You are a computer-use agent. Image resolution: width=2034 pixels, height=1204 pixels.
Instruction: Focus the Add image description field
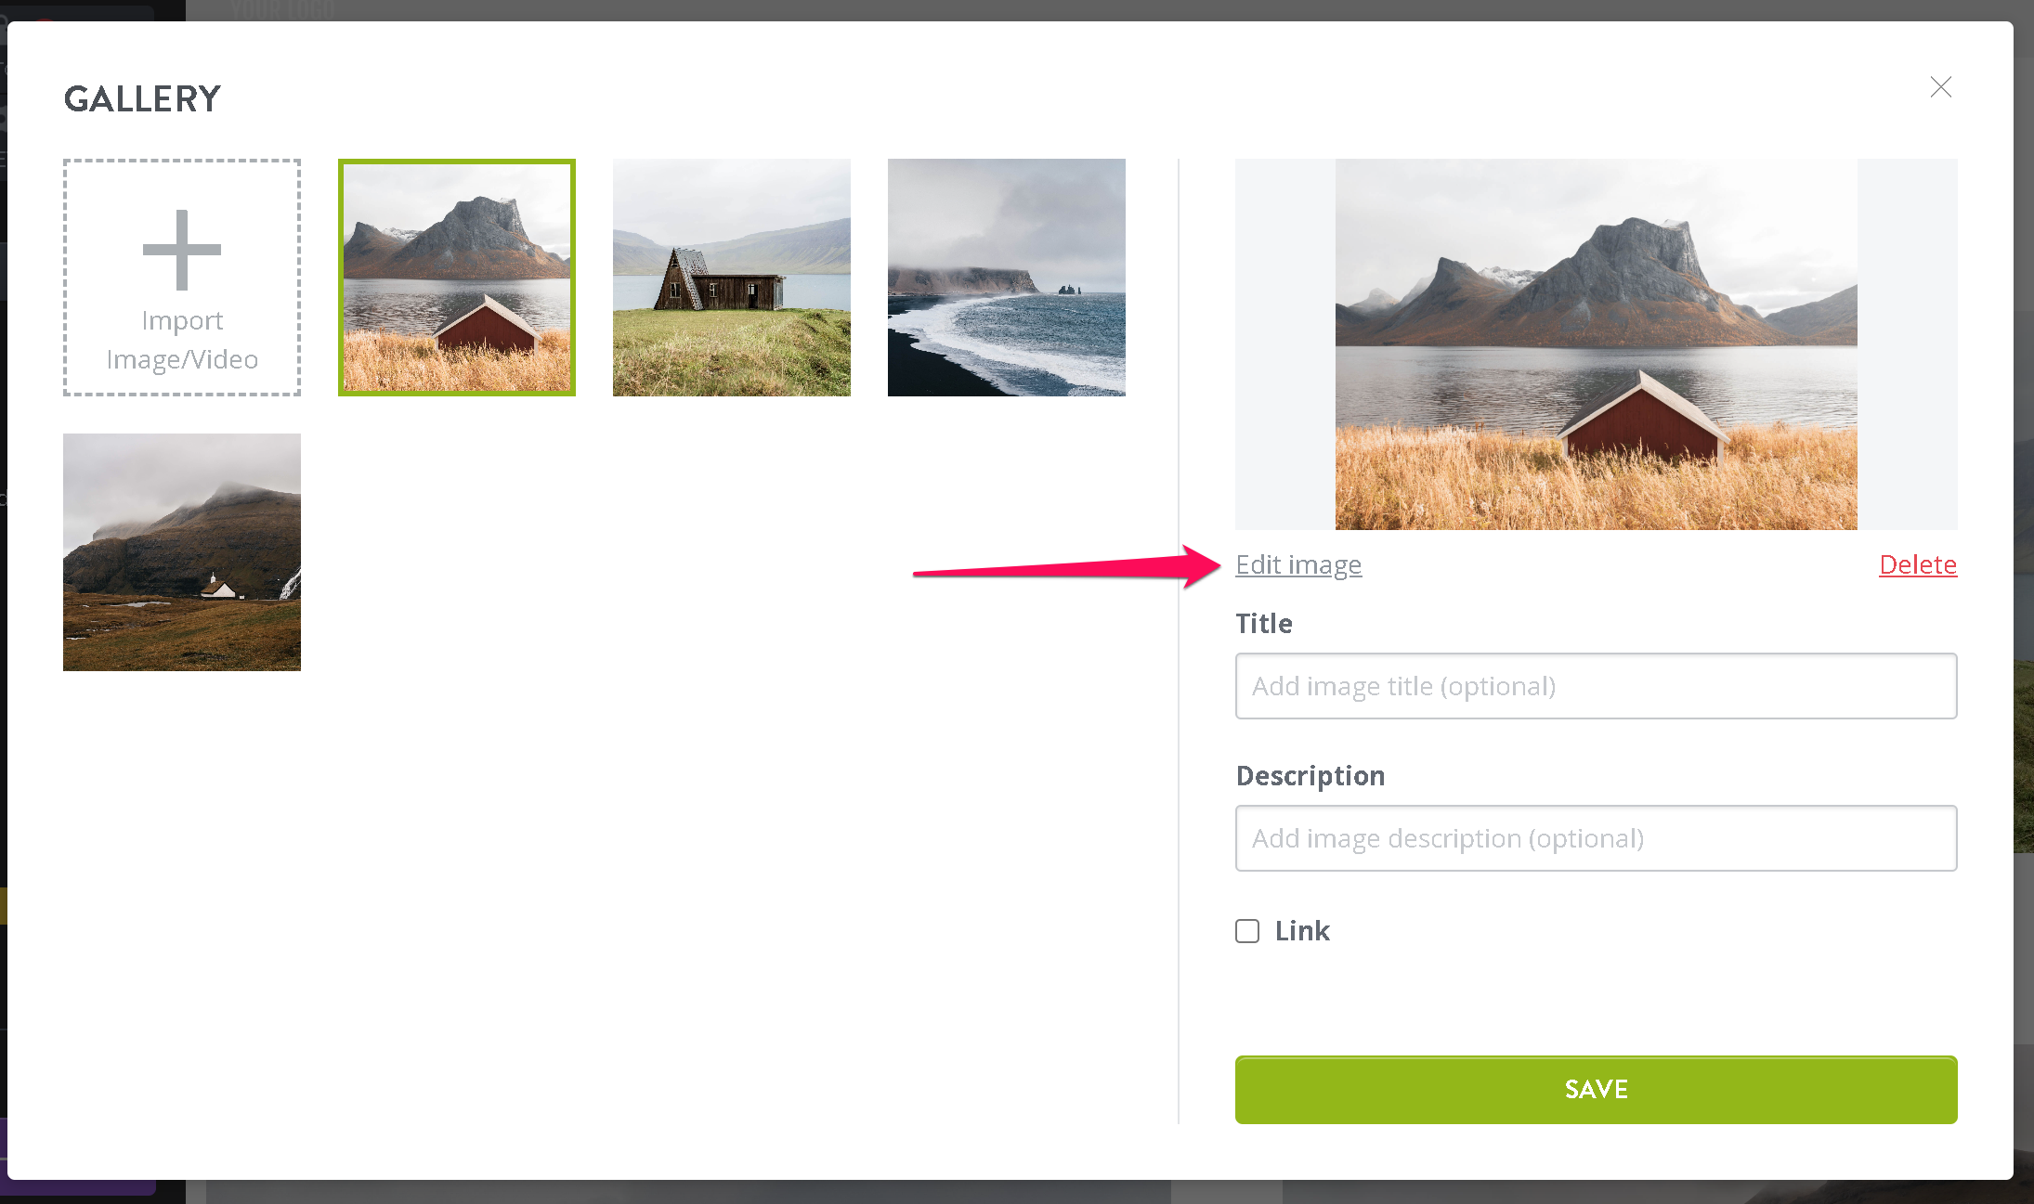[1596, 838]
